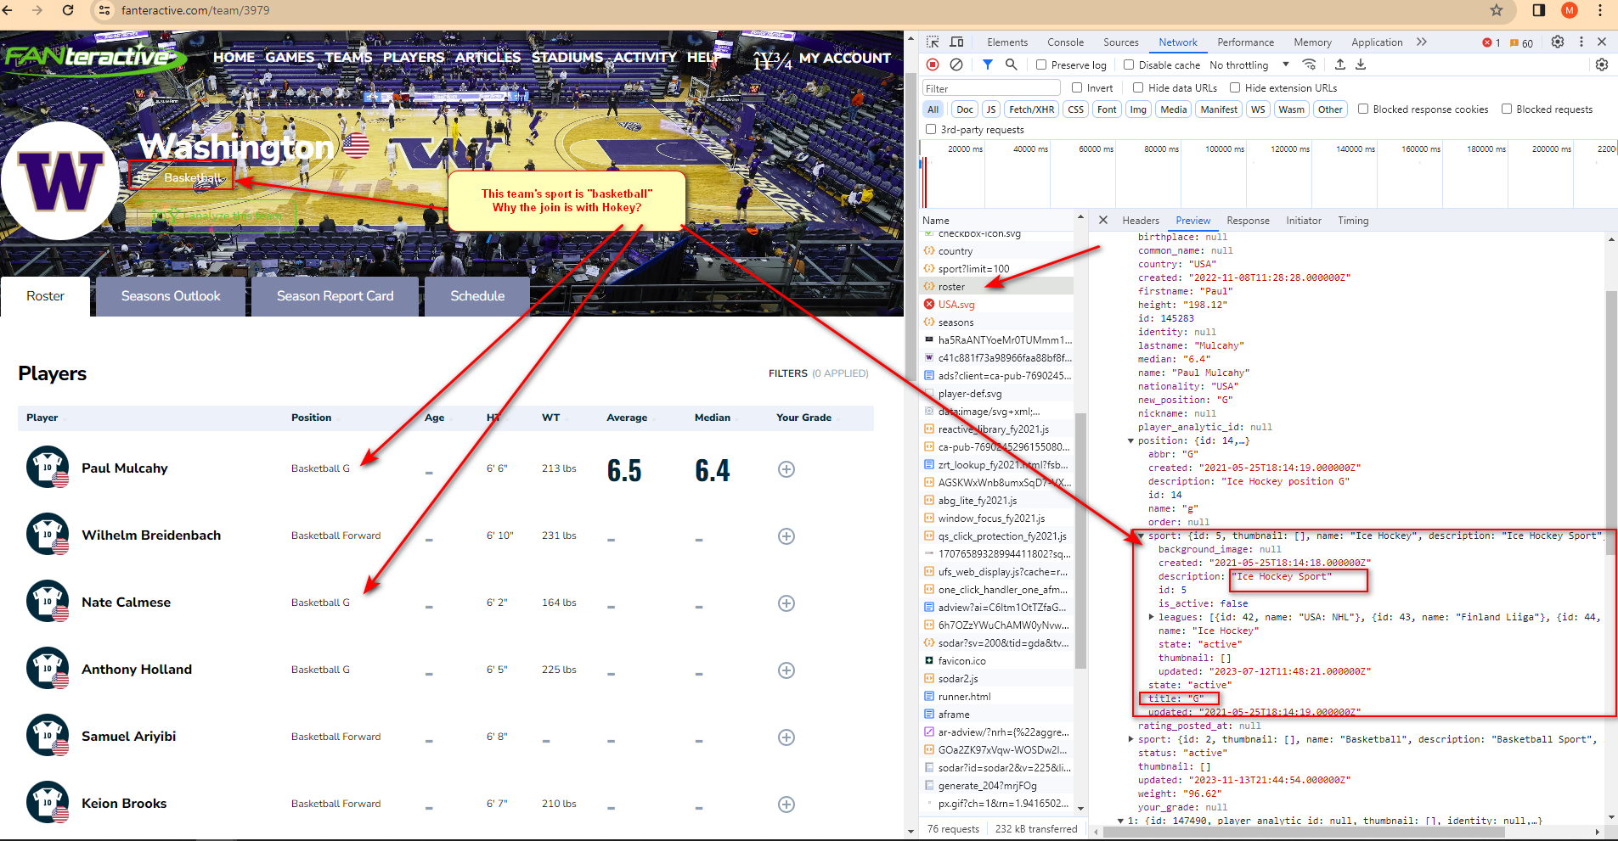Open the network search magnifier
This screenshot has height=841, width=1618.
click(1011, 64)
